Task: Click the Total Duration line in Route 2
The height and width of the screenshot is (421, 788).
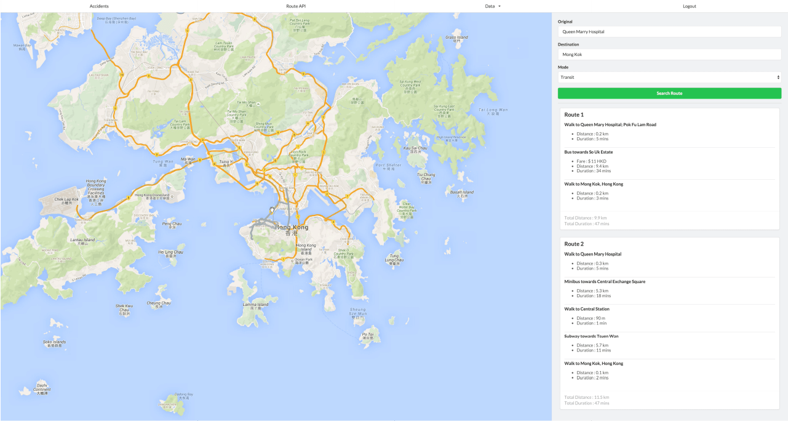Action: coord(587,403)
